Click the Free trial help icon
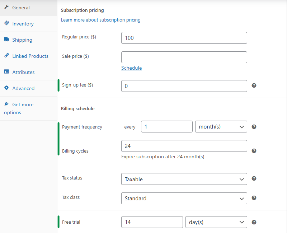The image size is (287, 233). (x=254, y=222)
